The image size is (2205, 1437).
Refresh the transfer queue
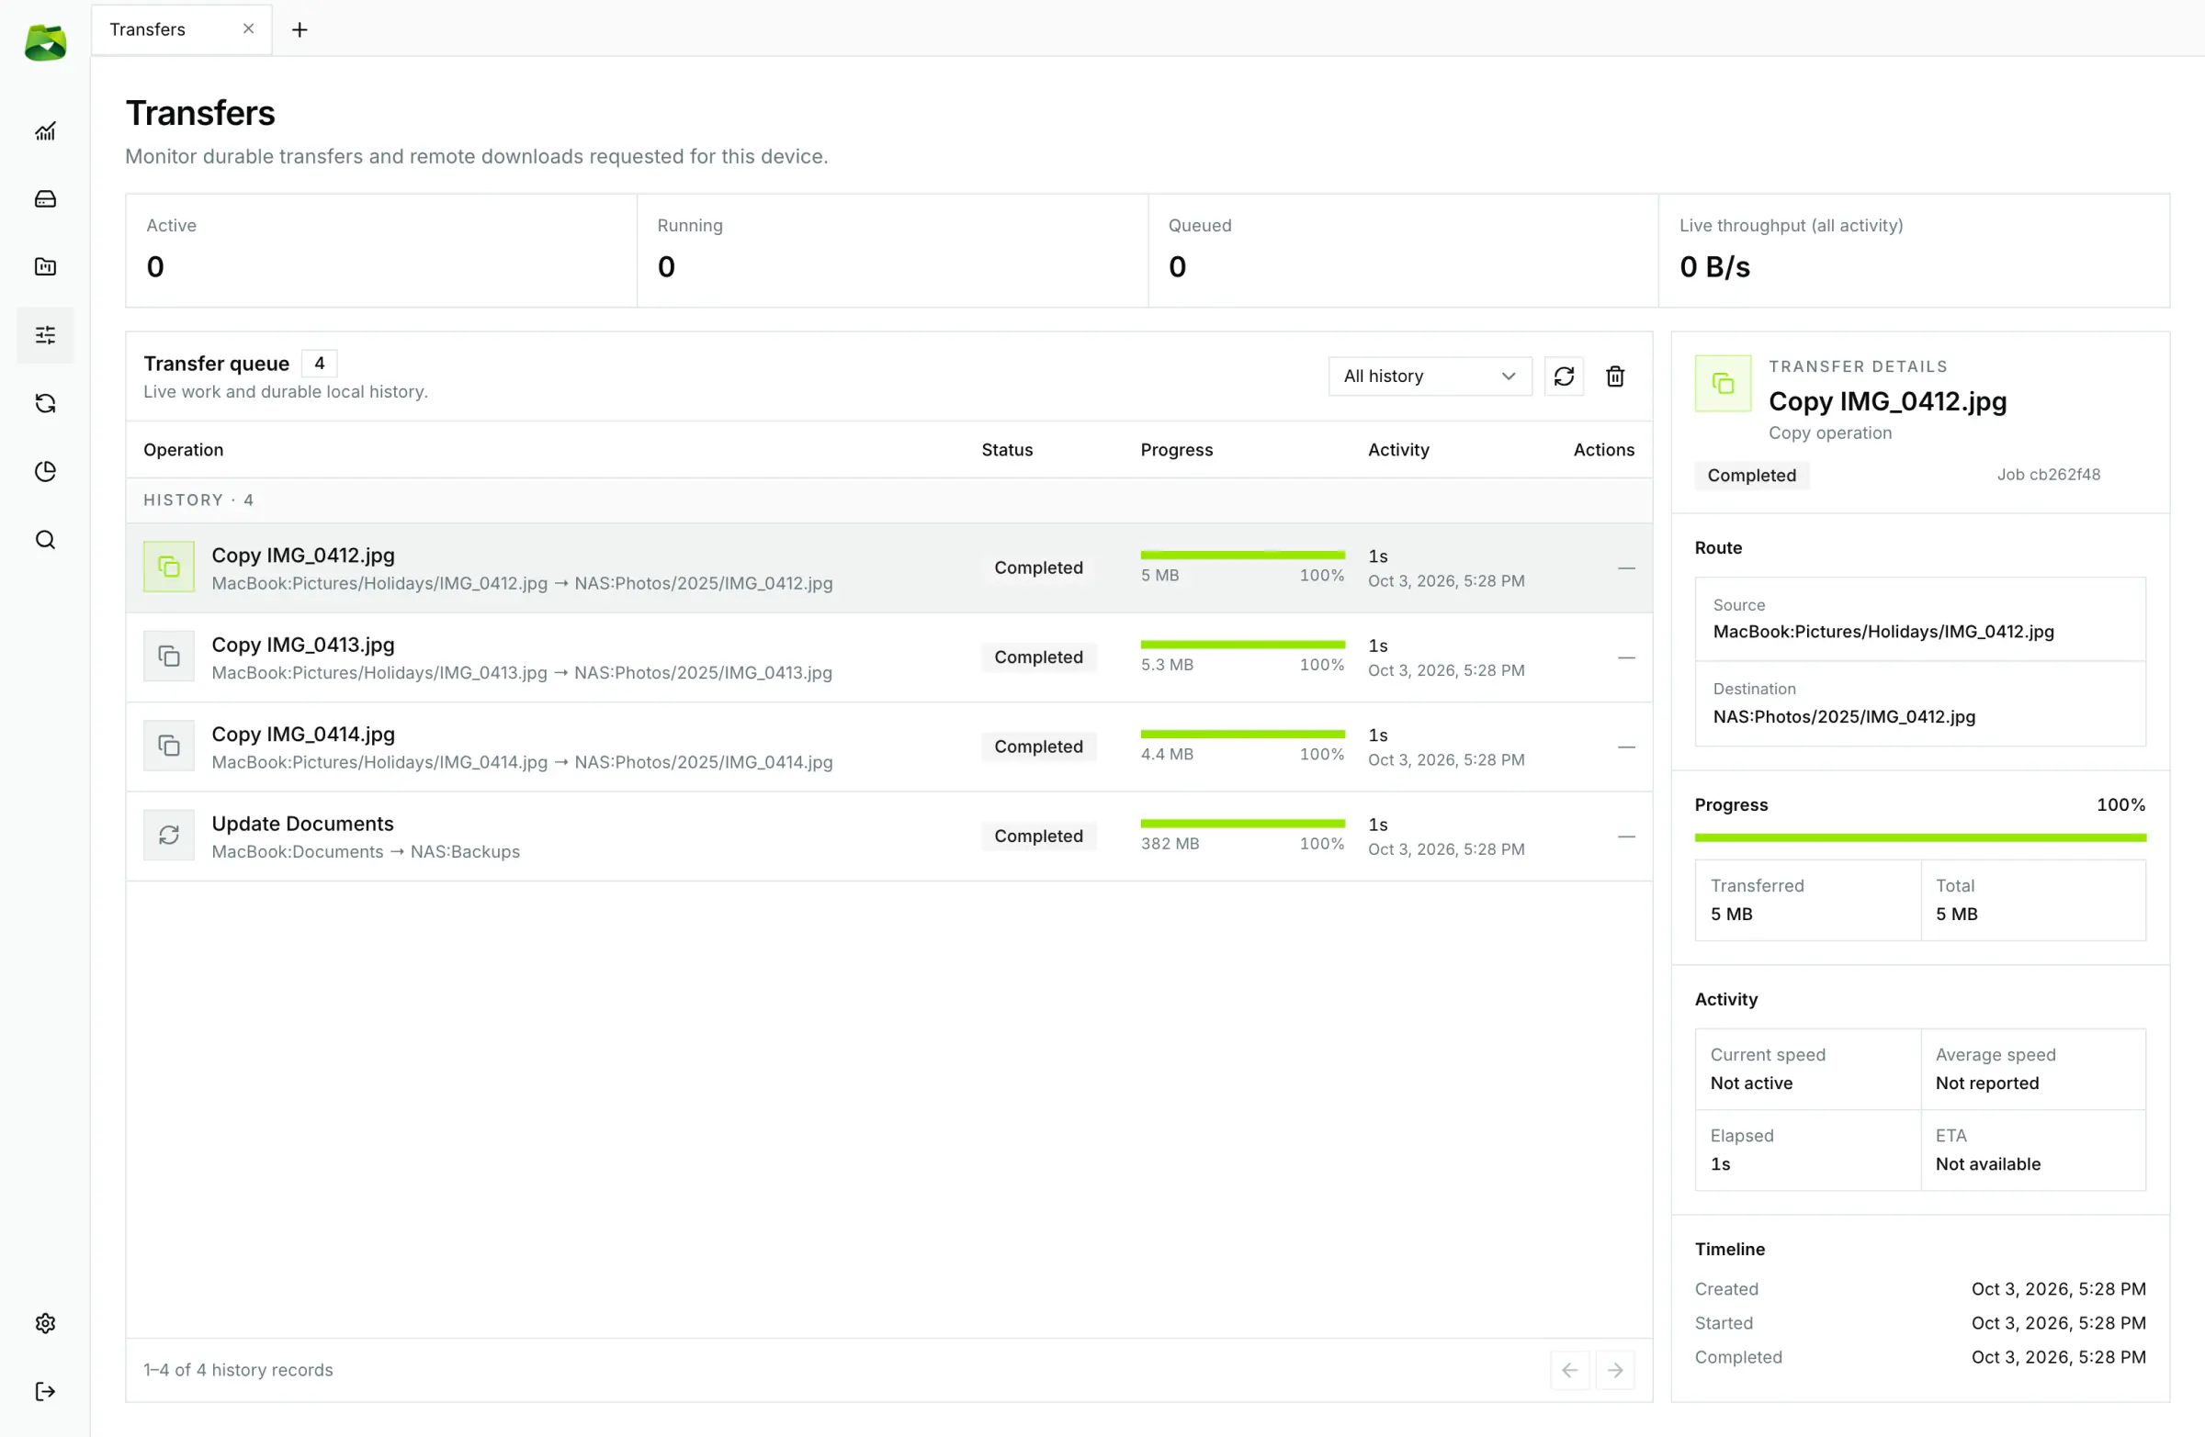click(x=1564, y=376)
